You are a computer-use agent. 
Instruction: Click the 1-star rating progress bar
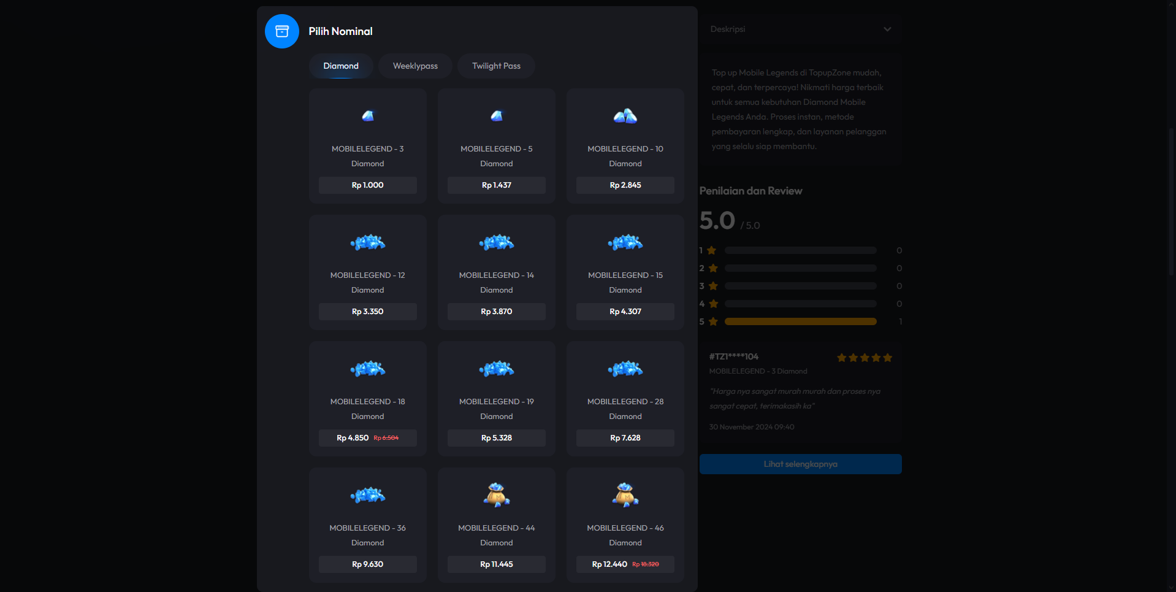pos(801,250)
